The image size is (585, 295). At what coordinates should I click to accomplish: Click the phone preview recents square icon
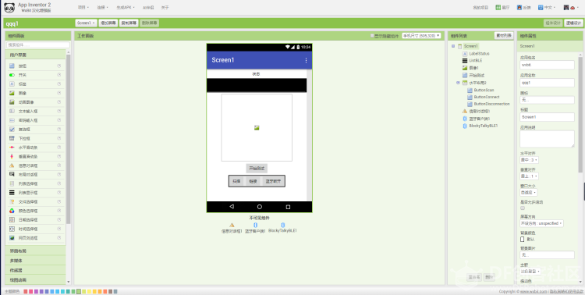tap(288, 207)
